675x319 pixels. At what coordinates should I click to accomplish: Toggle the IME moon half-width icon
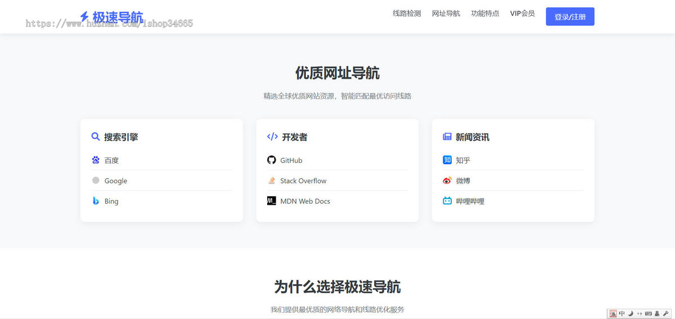click(x=631, y=313)
